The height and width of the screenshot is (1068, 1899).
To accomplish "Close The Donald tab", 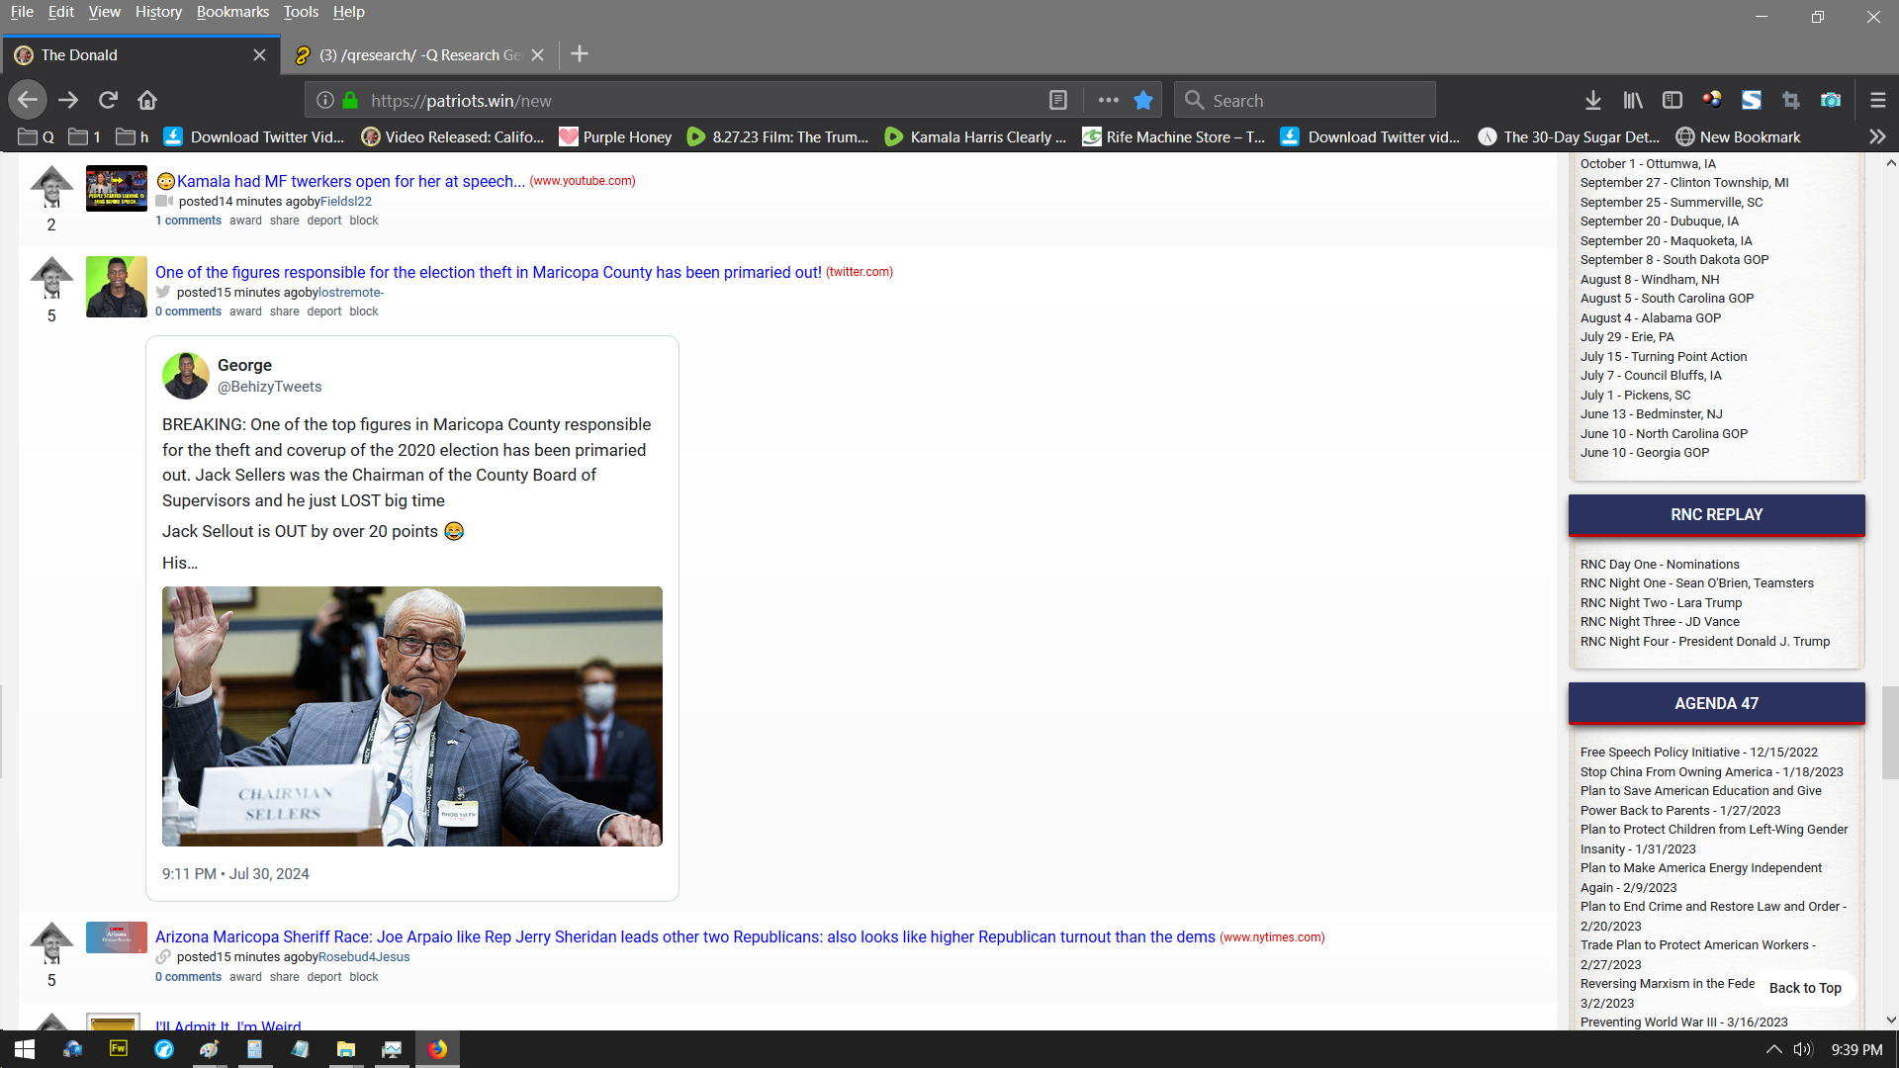I will (259, 55).
